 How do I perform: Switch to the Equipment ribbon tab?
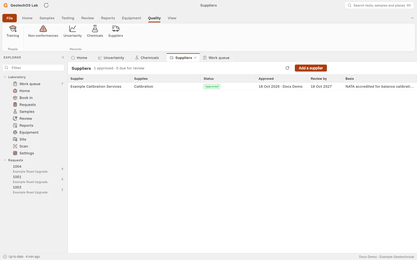click(x=131, y=18)
